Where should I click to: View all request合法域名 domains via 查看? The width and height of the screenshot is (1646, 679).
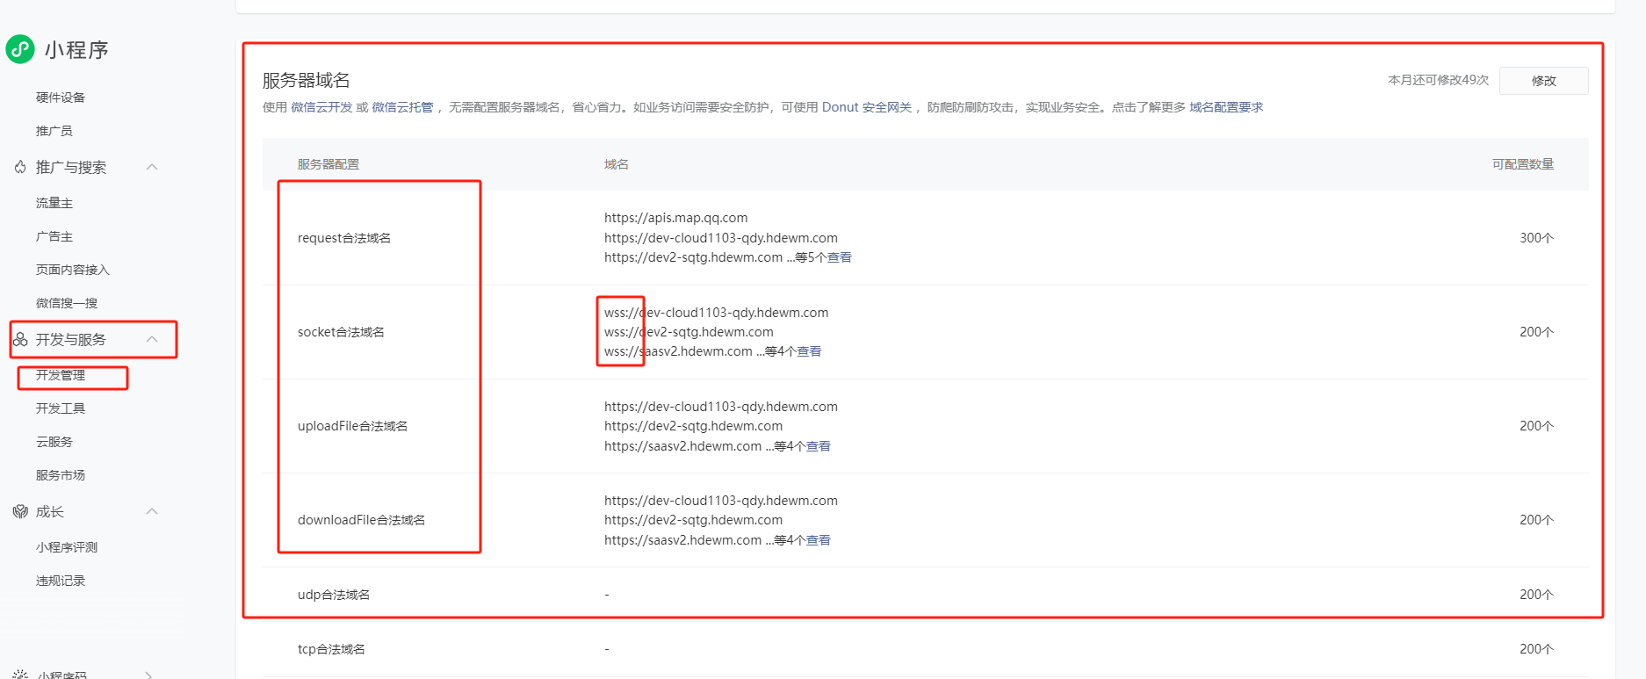(x=839, y=257)
